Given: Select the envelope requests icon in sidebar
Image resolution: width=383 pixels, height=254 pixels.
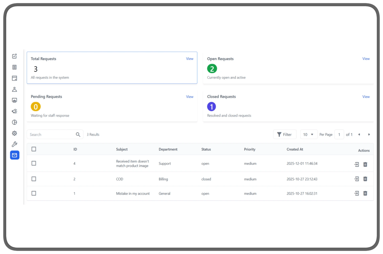Looking at the screenshot, I should tap(14, 155).
